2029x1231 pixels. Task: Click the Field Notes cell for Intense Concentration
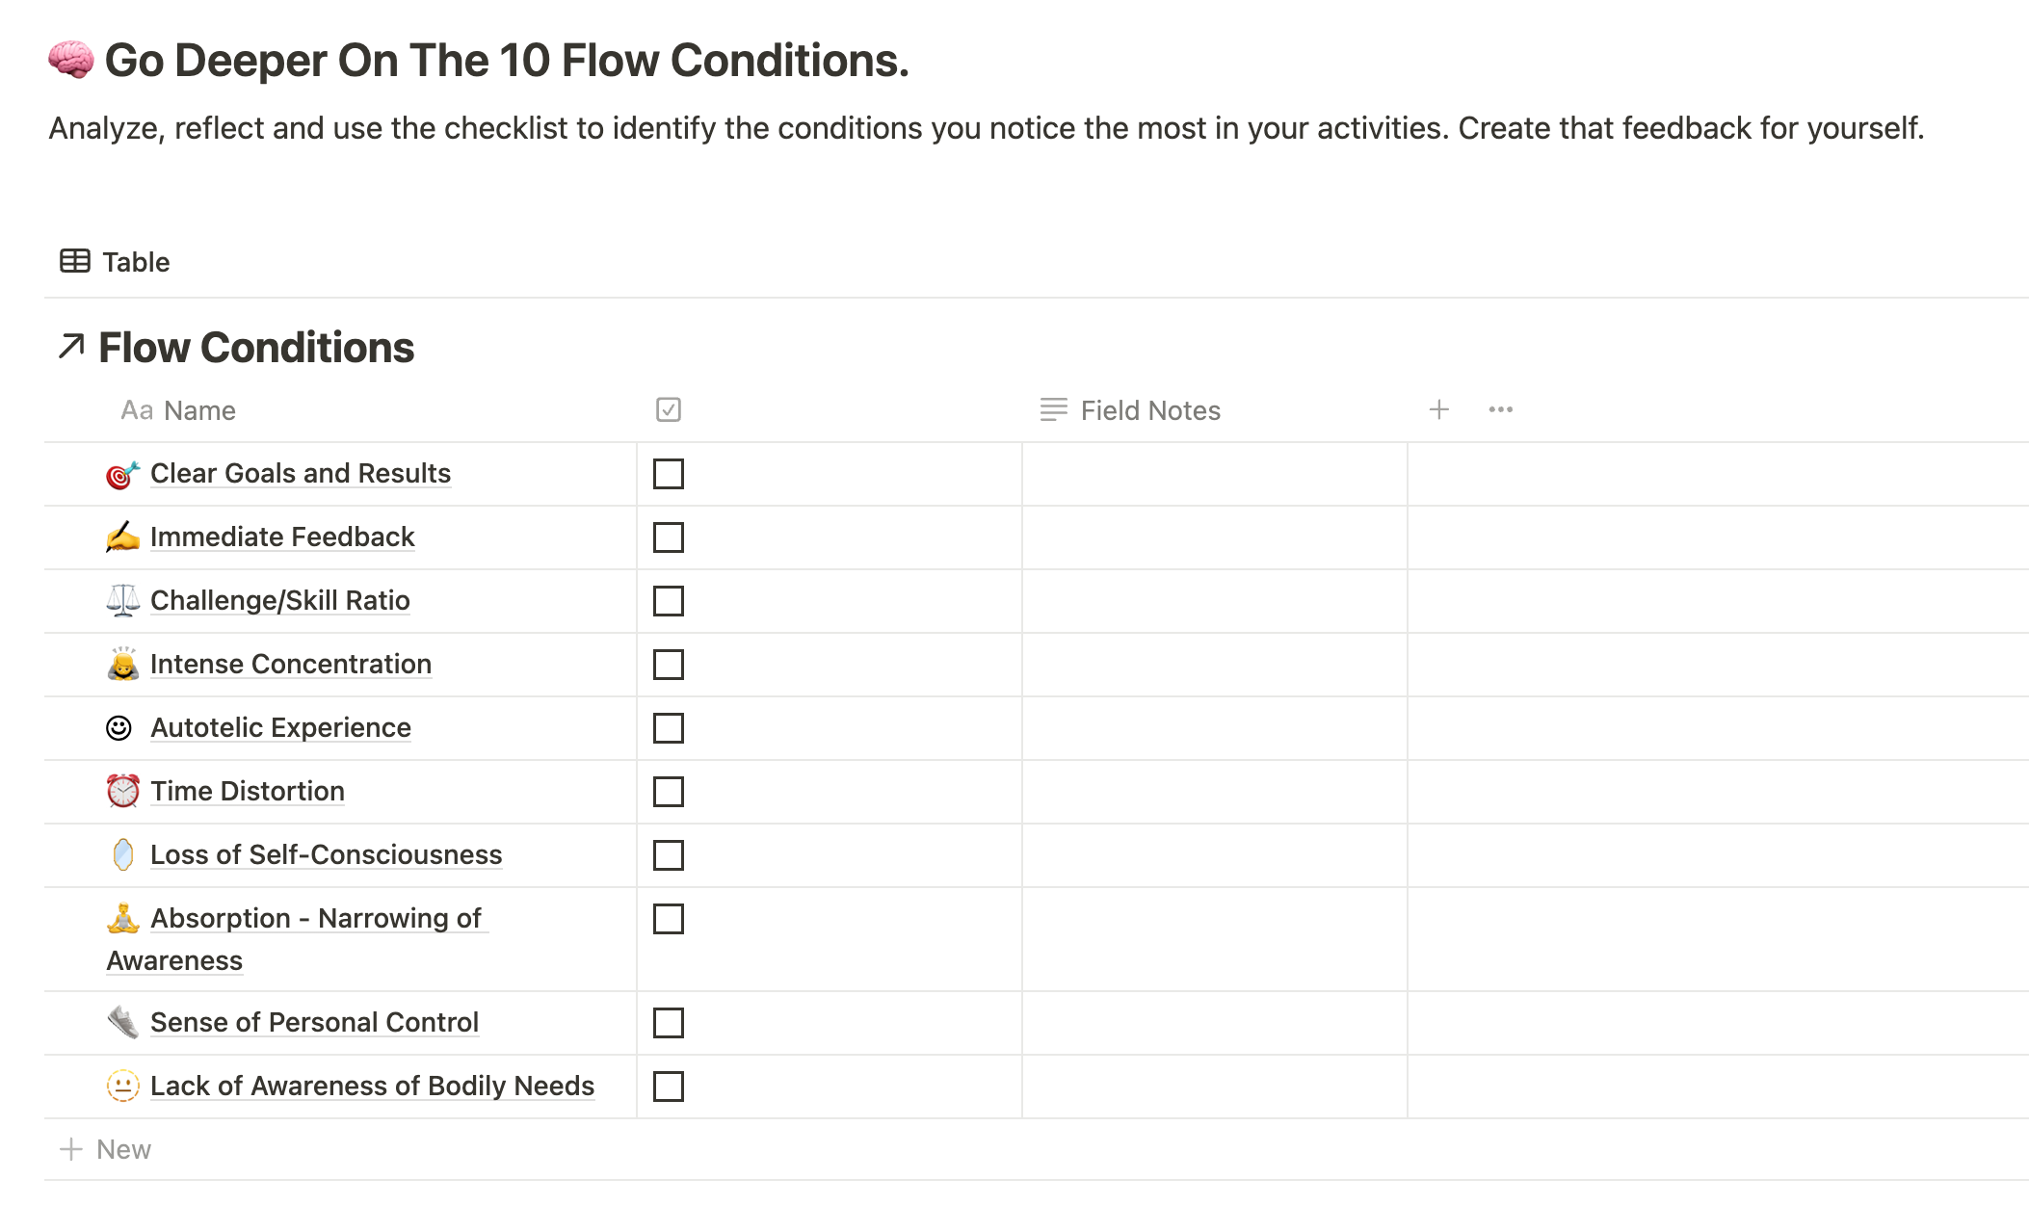(x=1214, y=665)
